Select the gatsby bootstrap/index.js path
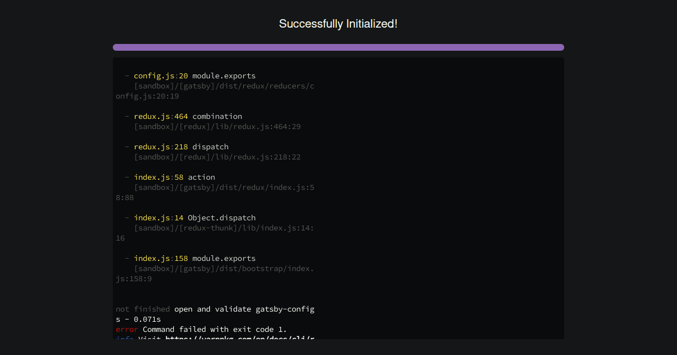677x355 pixels. pyautogui.click(x=223, y=268)
